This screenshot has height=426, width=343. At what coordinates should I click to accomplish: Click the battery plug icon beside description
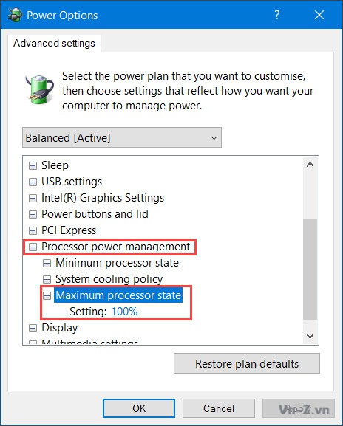(x=40, y=89)
